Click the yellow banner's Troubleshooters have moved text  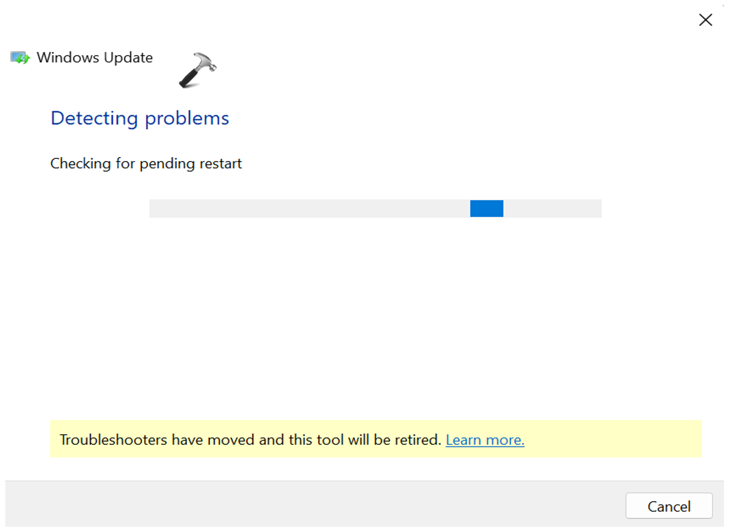pos(250,440)
